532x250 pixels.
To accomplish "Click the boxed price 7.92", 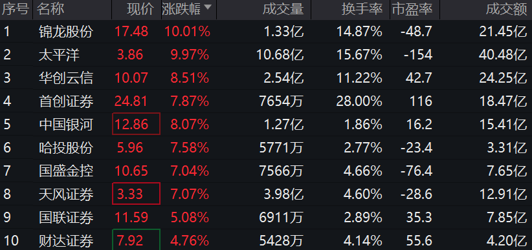I will [136, 240].
